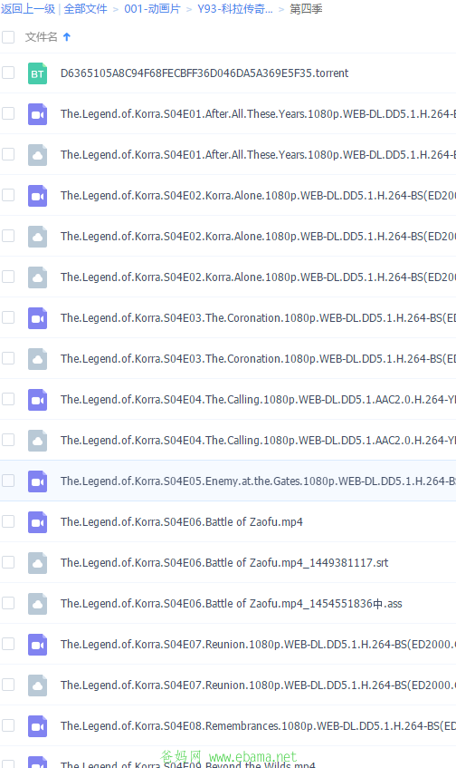Click the 第四季 current folder breadcrumb

tap(306, 9)
